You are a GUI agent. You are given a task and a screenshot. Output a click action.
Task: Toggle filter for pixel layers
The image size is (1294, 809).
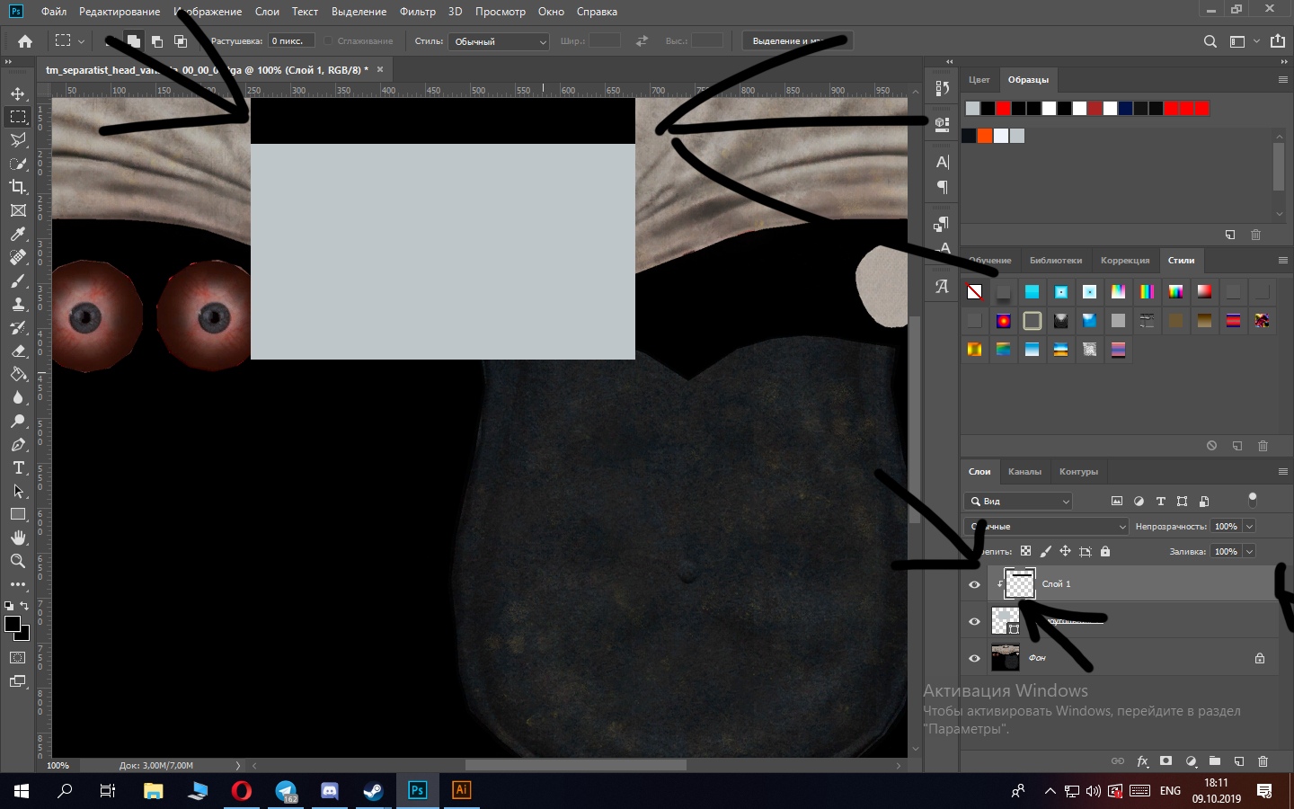click(x=1117, y=502)
